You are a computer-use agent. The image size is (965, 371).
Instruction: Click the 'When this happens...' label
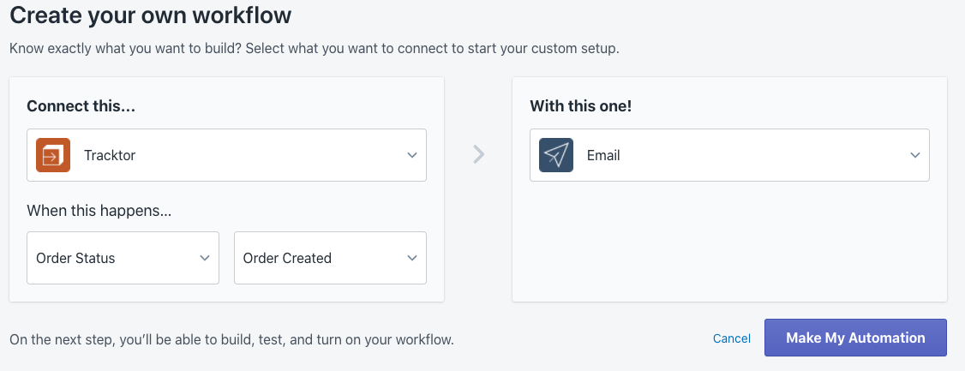pos(99,212)
